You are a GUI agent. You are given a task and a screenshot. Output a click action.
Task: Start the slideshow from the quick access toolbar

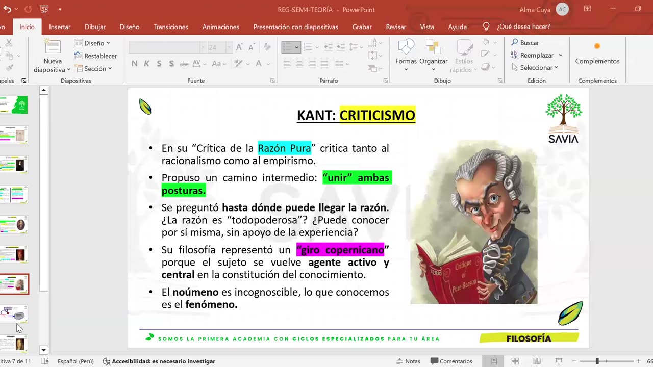pyautogui.click(x=44, y=9)
